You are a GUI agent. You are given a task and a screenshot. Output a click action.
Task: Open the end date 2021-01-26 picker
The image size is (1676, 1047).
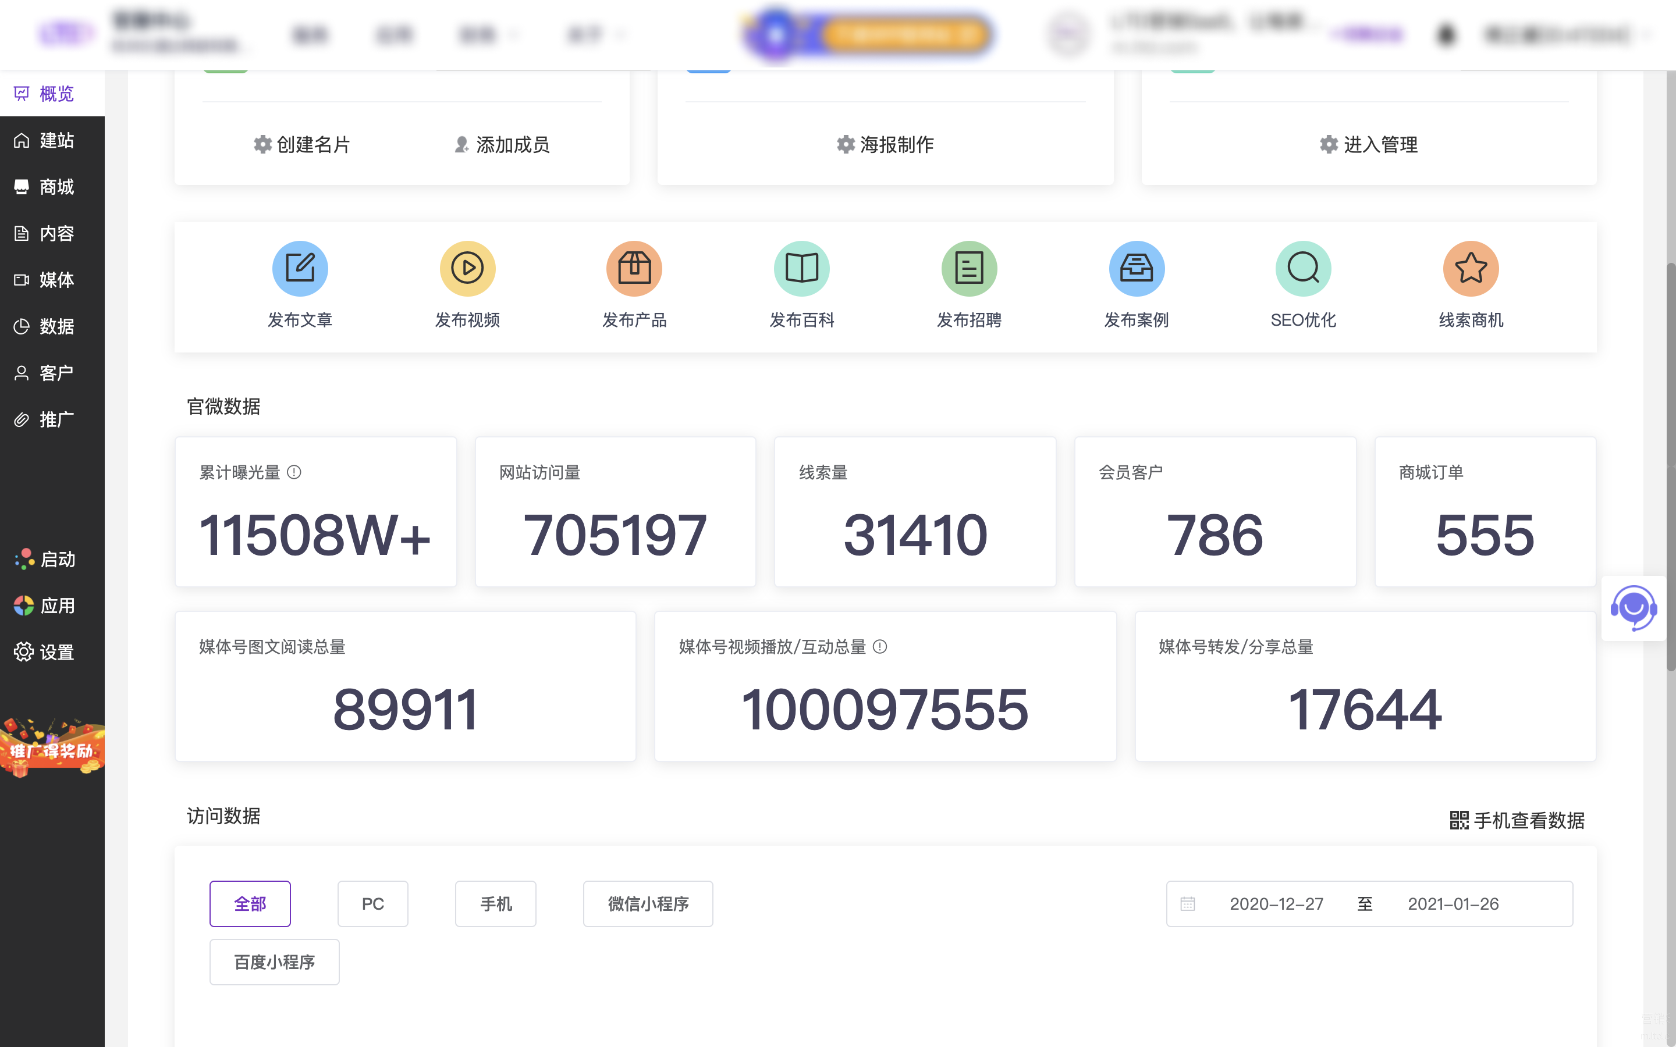pyautogui.click(x=1453, y=904)
